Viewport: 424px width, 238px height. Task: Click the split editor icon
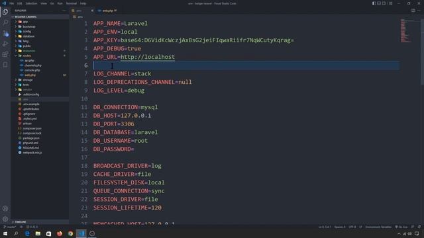(413, 11)
